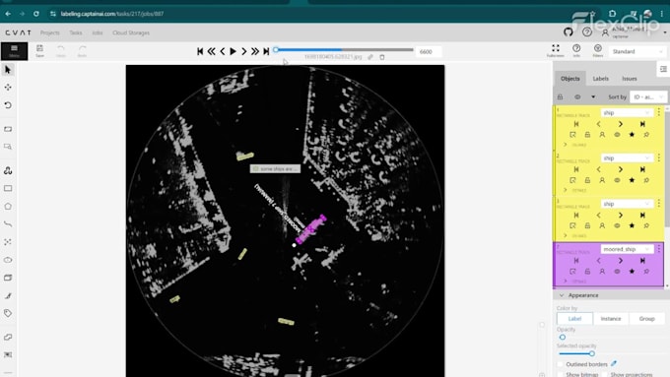The width and height of the screenshot is (670, 377).
Task: Expand all objects header arrow
Action: click(593, 96)
